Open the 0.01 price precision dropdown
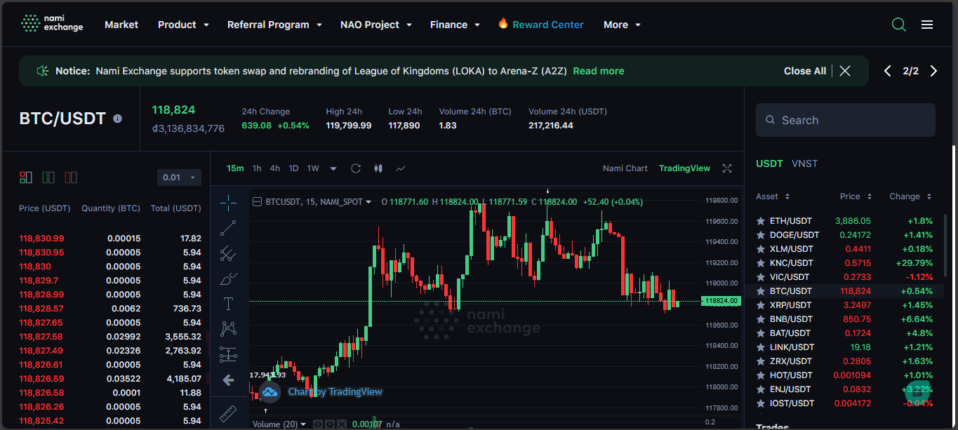The width and height of the screenshot is (958, 430). point(179,177)
